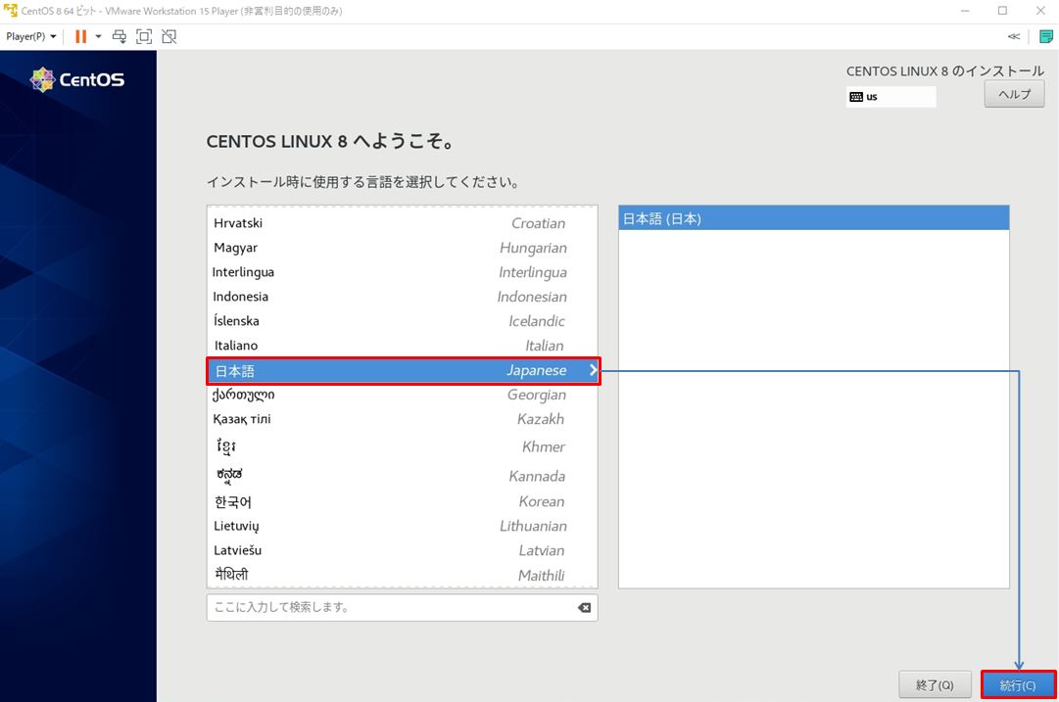This screenshot has width=1059, height=702.
Task: Click the 続行(C) continue button
Action: [x=1018, y=685]
